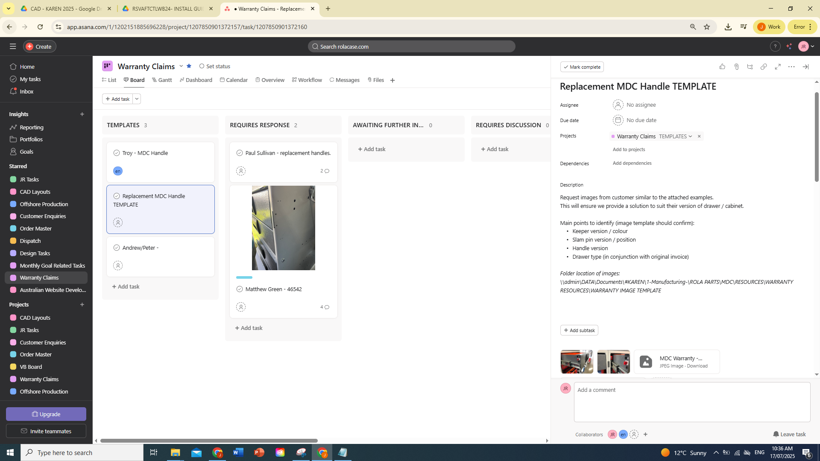Click the Add subtask button
The height and width of the screenshot is (461, 820).
tap(579, 330)
